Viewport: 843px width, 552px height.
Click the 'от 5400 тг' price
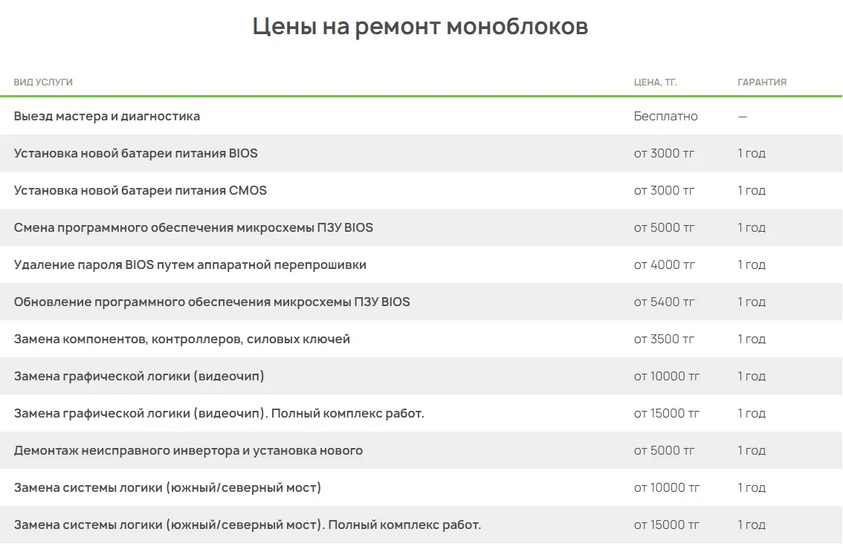(664, 302)
